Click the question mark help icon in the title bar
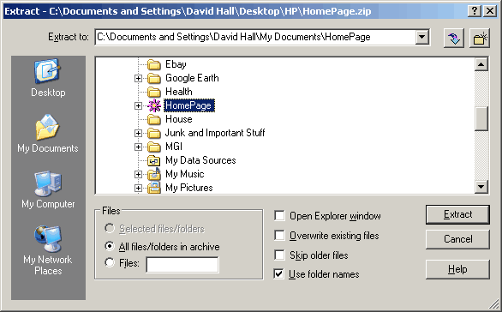The image size is (502, 312). tap(475, 11)
